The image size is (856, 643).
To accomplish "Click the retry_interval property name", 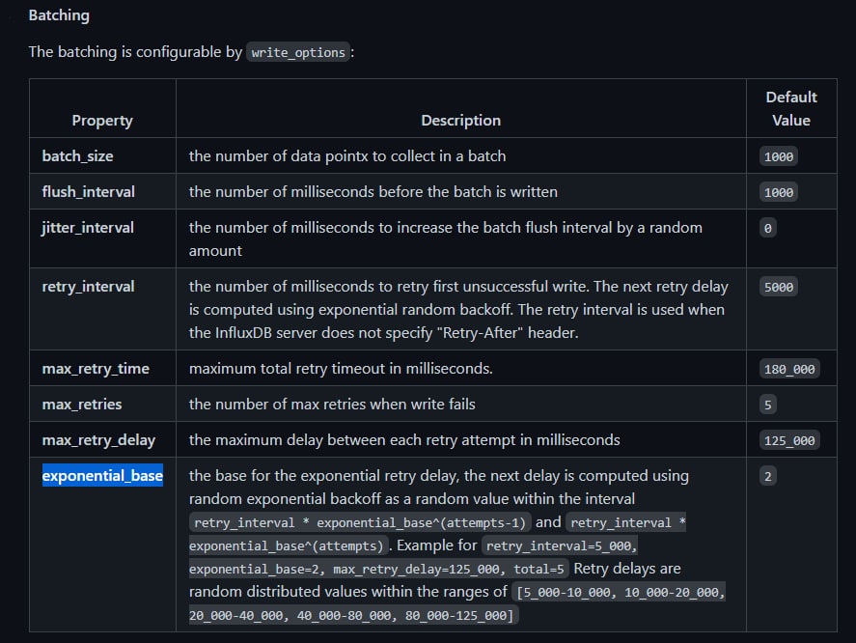I will tap(88, 287).
